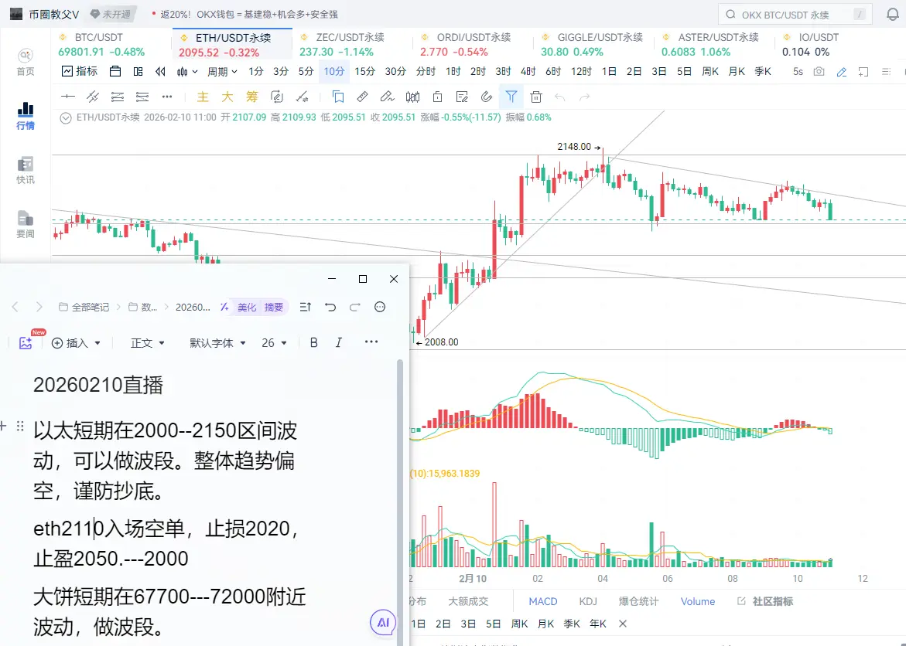
Task: Click the OKX BTC/USDT search field
Action: [x=795, y=15]
